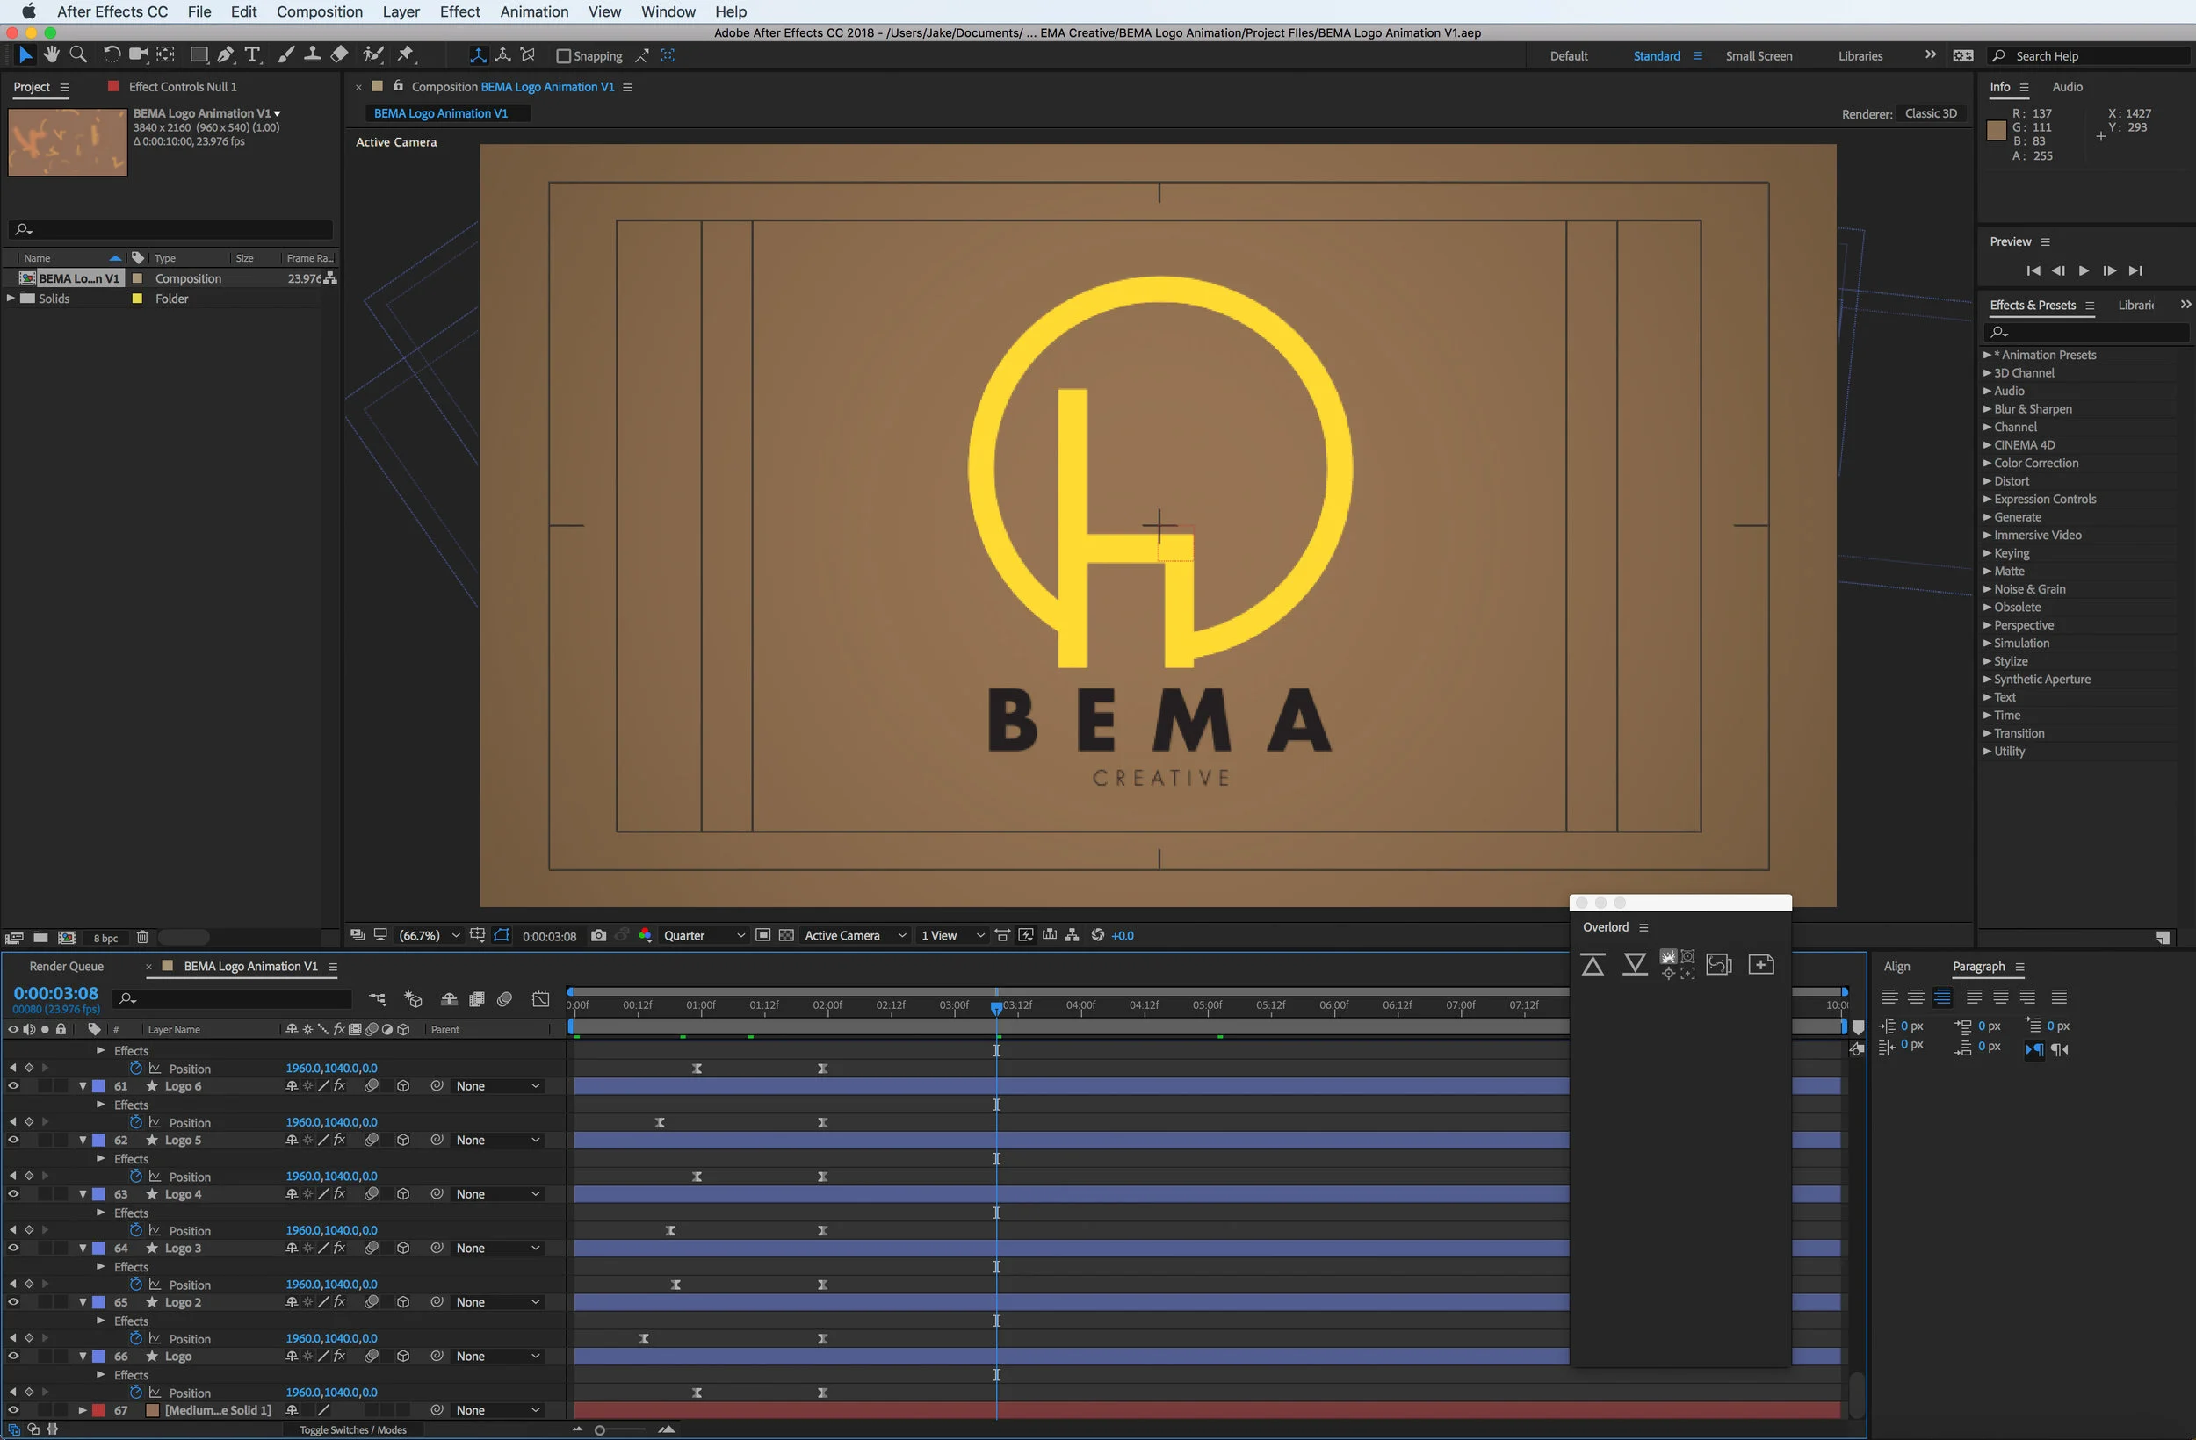Expand the Solids folder
This screenshot has height=1440, width=2196.
pyautogui.click(x=11, y=298)
